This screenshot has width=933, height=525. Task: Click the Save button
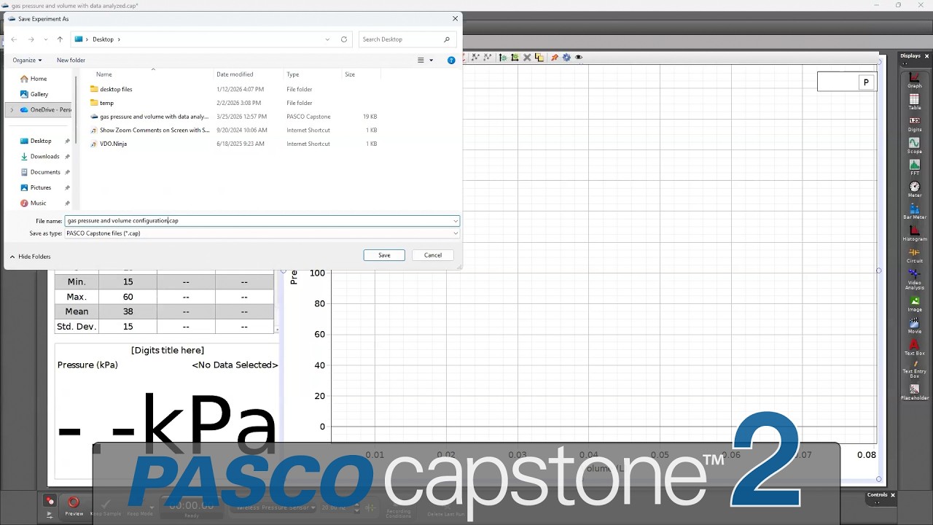pos(384,255)
